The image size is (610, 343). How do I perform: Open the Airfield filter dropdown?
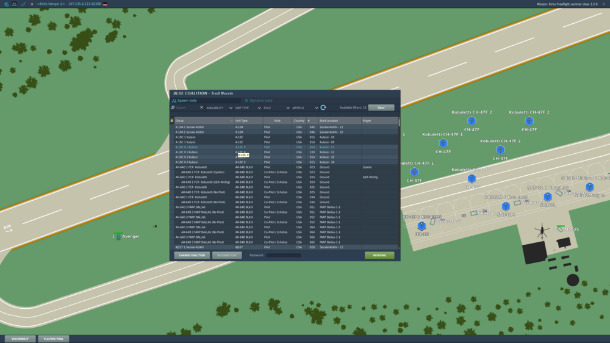pyautogui.click(x=305, y=108)
